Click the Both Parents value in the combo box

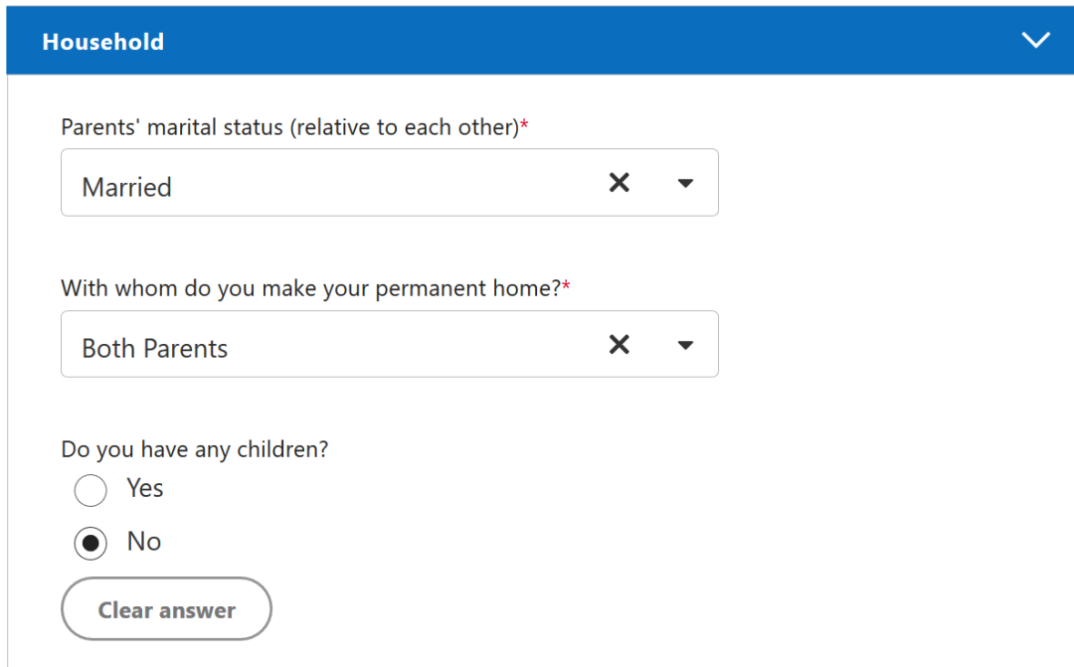pyautogui.click(x=155, y=349)
